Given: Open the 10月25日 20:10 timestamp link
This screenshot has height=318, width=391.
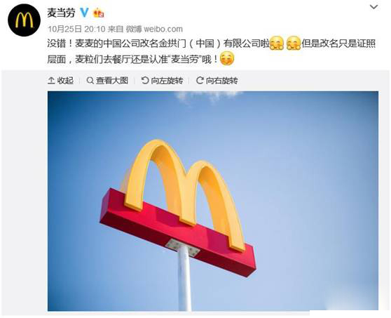Looking at the screenshot, I should point(76,29).
